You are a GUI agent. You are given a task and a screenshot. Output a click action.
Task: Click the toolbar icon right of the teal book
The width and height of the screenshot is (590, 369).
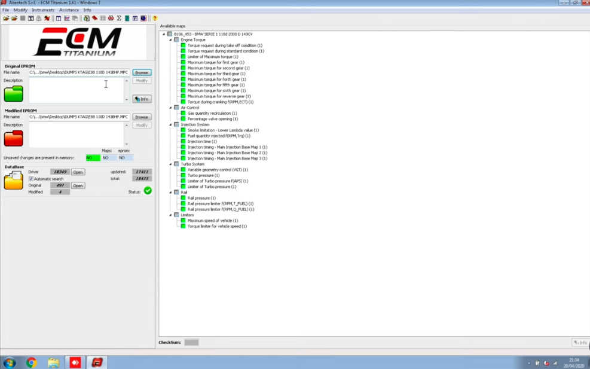tap(135, 18)
